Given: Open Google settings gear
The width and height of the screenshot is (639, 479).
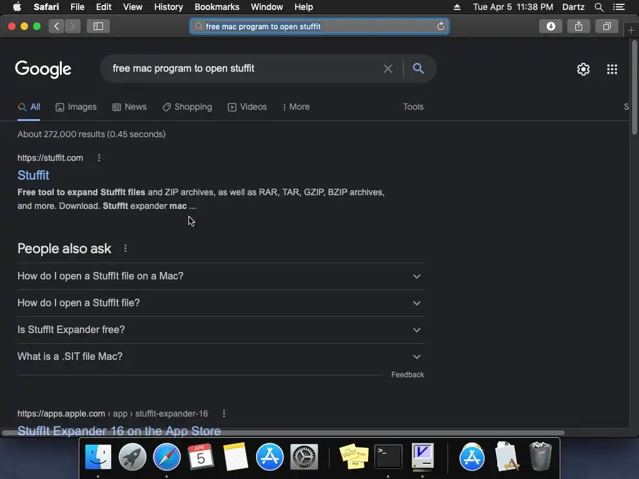Looking at the screenshot, I should pos(583,69).
